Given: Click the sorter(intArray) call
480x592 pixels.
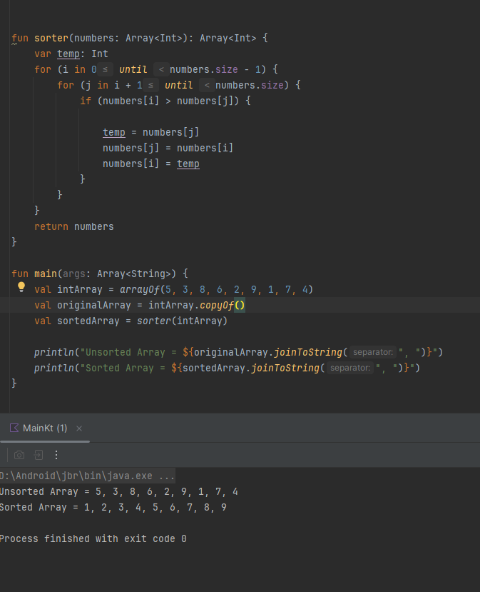Looking at the screenshot, I should [x=182, y=321].
